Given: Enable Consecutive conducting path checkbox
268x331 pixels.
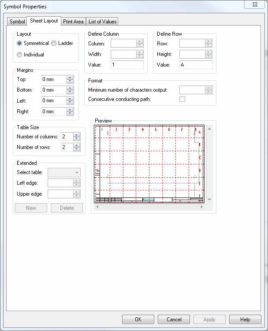Looking at the screenshot, I should [182, 99].
